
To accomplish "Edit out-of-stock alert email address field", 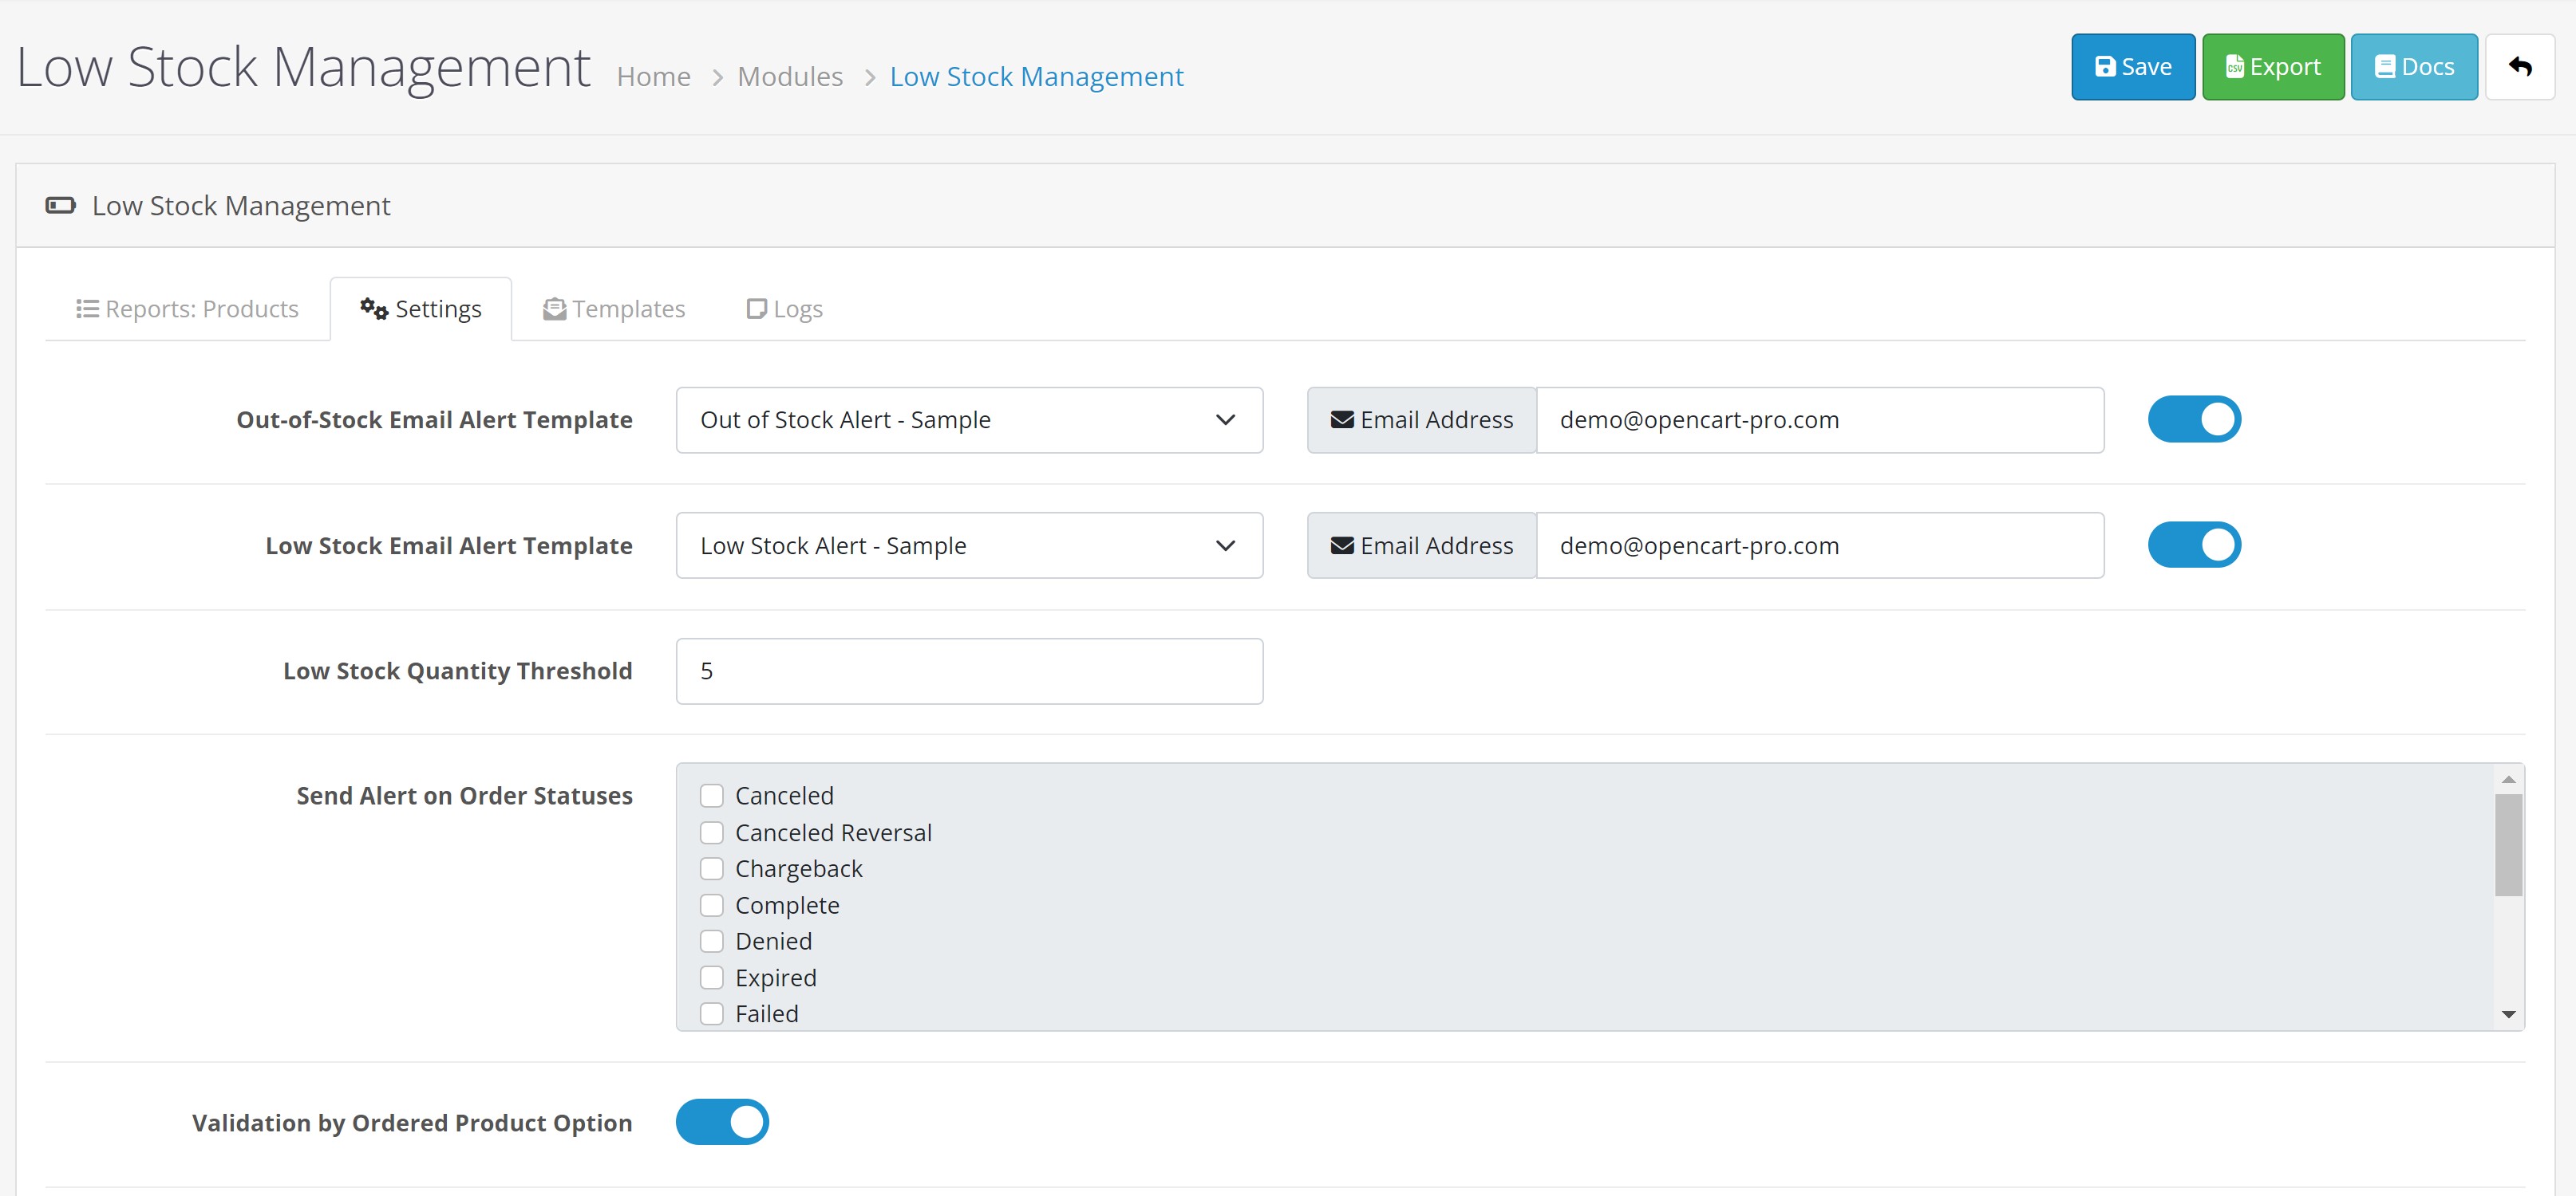I will click(1819, 419).
